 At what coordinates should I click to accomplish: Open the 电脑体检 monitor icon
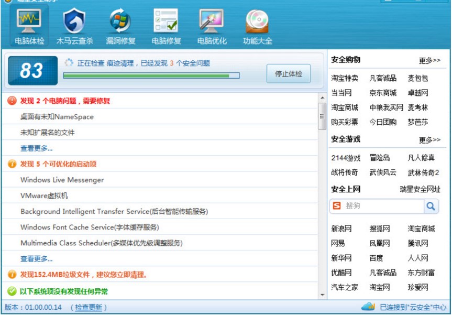click(29, 21)
